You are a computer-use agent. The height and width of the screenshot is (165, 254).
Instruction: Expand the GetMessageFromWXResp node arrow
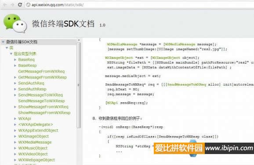pos(15,77)
